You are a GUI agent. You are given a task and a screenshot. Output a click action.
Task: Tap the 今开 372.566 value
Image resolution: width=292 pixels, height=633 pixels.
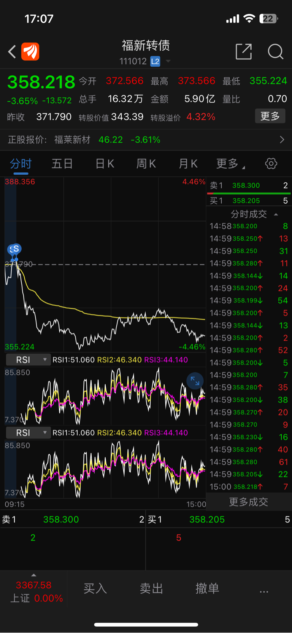coord(125,81)
